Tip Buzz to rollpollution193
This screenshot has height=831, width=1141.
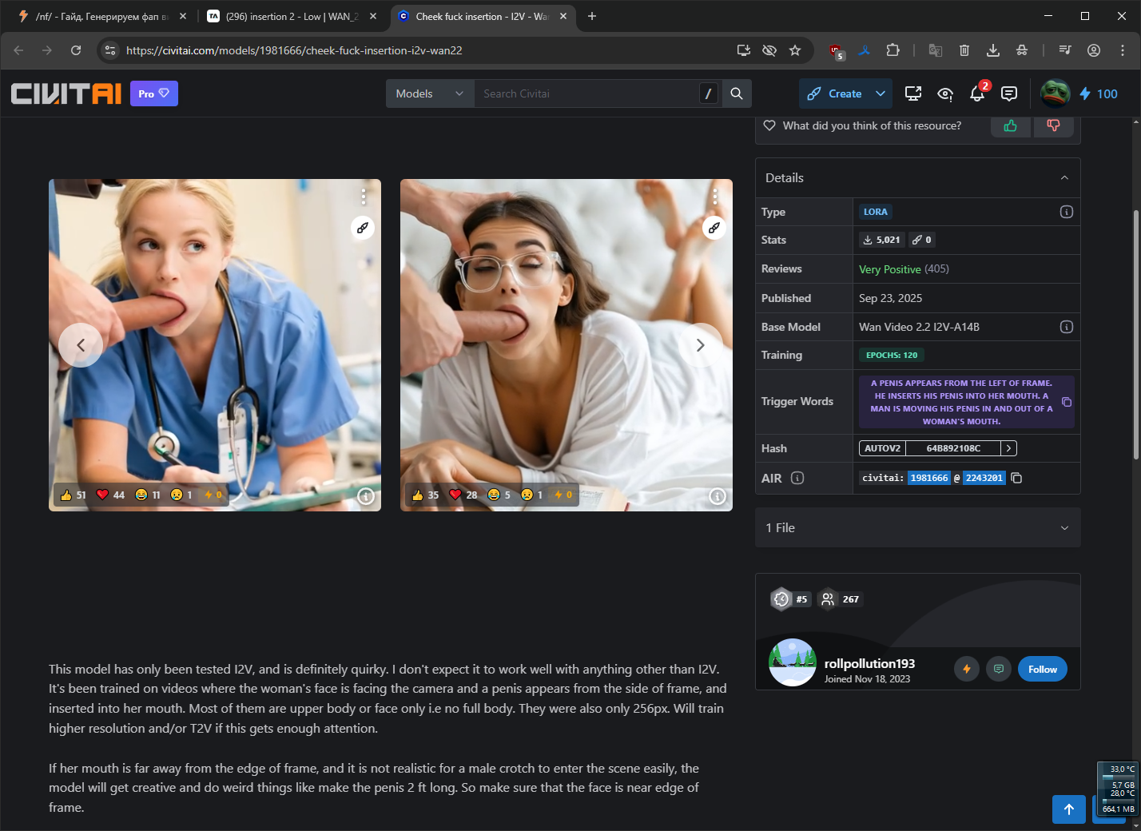click(x=967, y=669)
